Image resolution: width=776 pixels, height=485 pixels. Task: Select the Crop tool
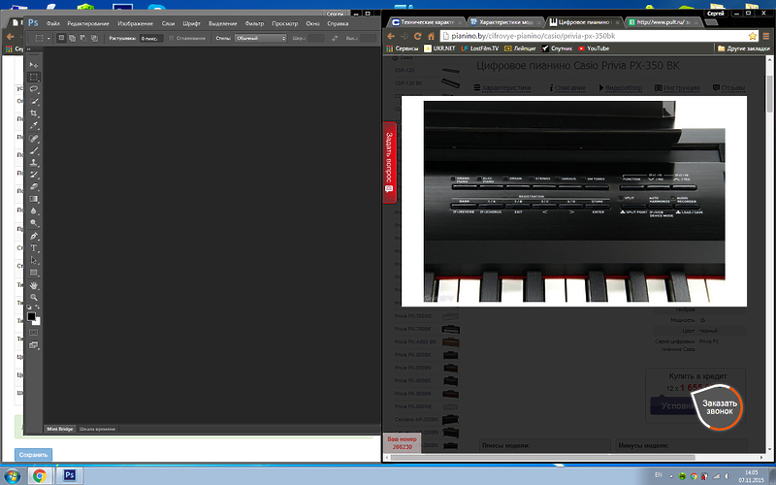[34, 113]
